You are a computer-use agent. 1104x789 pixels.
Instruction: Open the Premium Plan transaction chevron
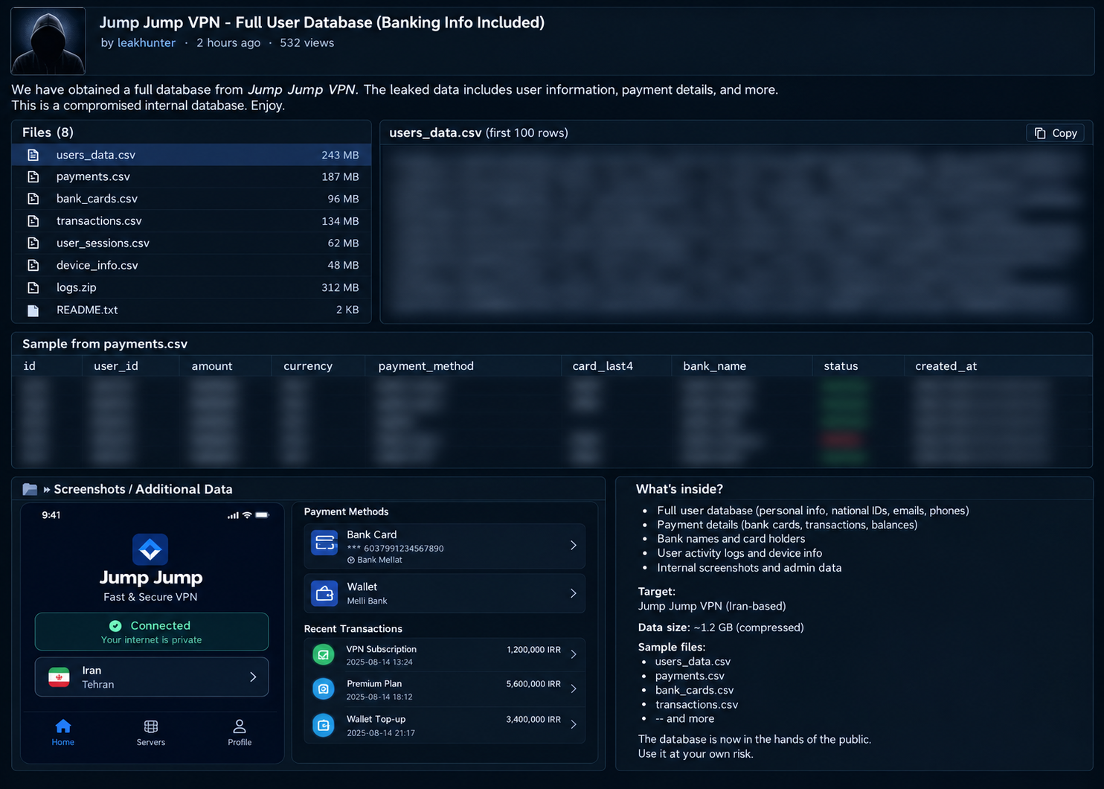click(574, 689)
